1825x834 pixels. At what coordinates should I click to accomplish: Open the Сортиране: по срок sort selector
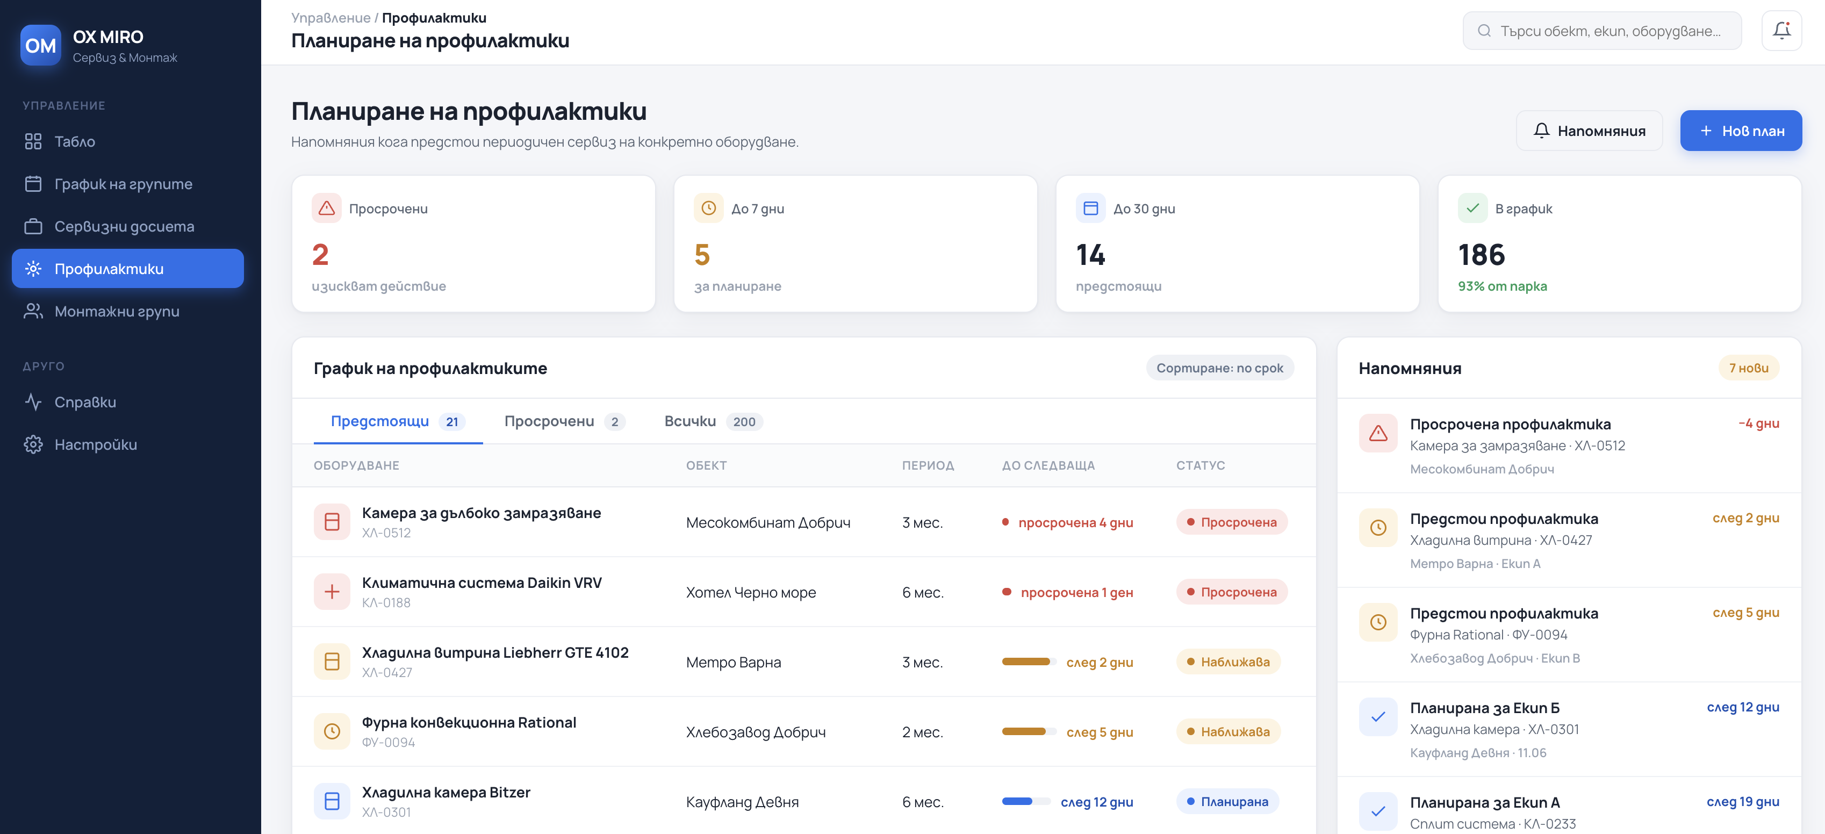(1219, 368)
